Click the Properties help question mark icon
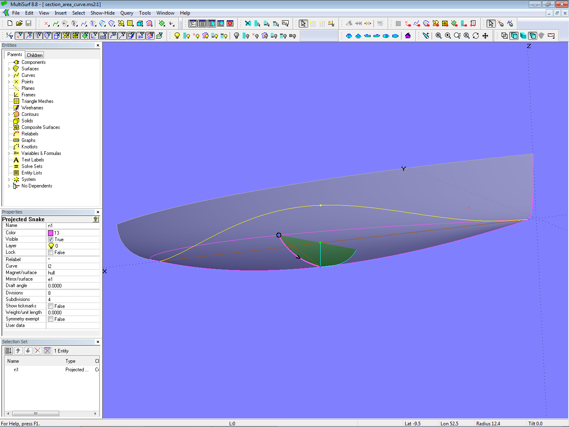The height and width of the screenshot is (427, 569). point(96,219)
